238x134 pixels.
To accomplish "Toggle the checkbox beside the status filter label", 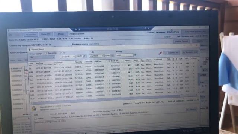I will click(x=46, y=53).
